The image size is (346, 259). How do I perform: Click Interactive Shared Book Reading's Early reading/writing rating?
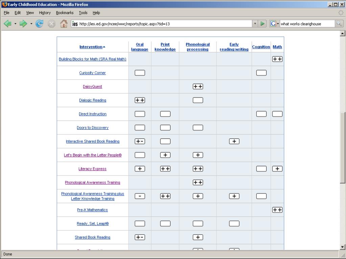pyautogui.click(x=234, y=141)
